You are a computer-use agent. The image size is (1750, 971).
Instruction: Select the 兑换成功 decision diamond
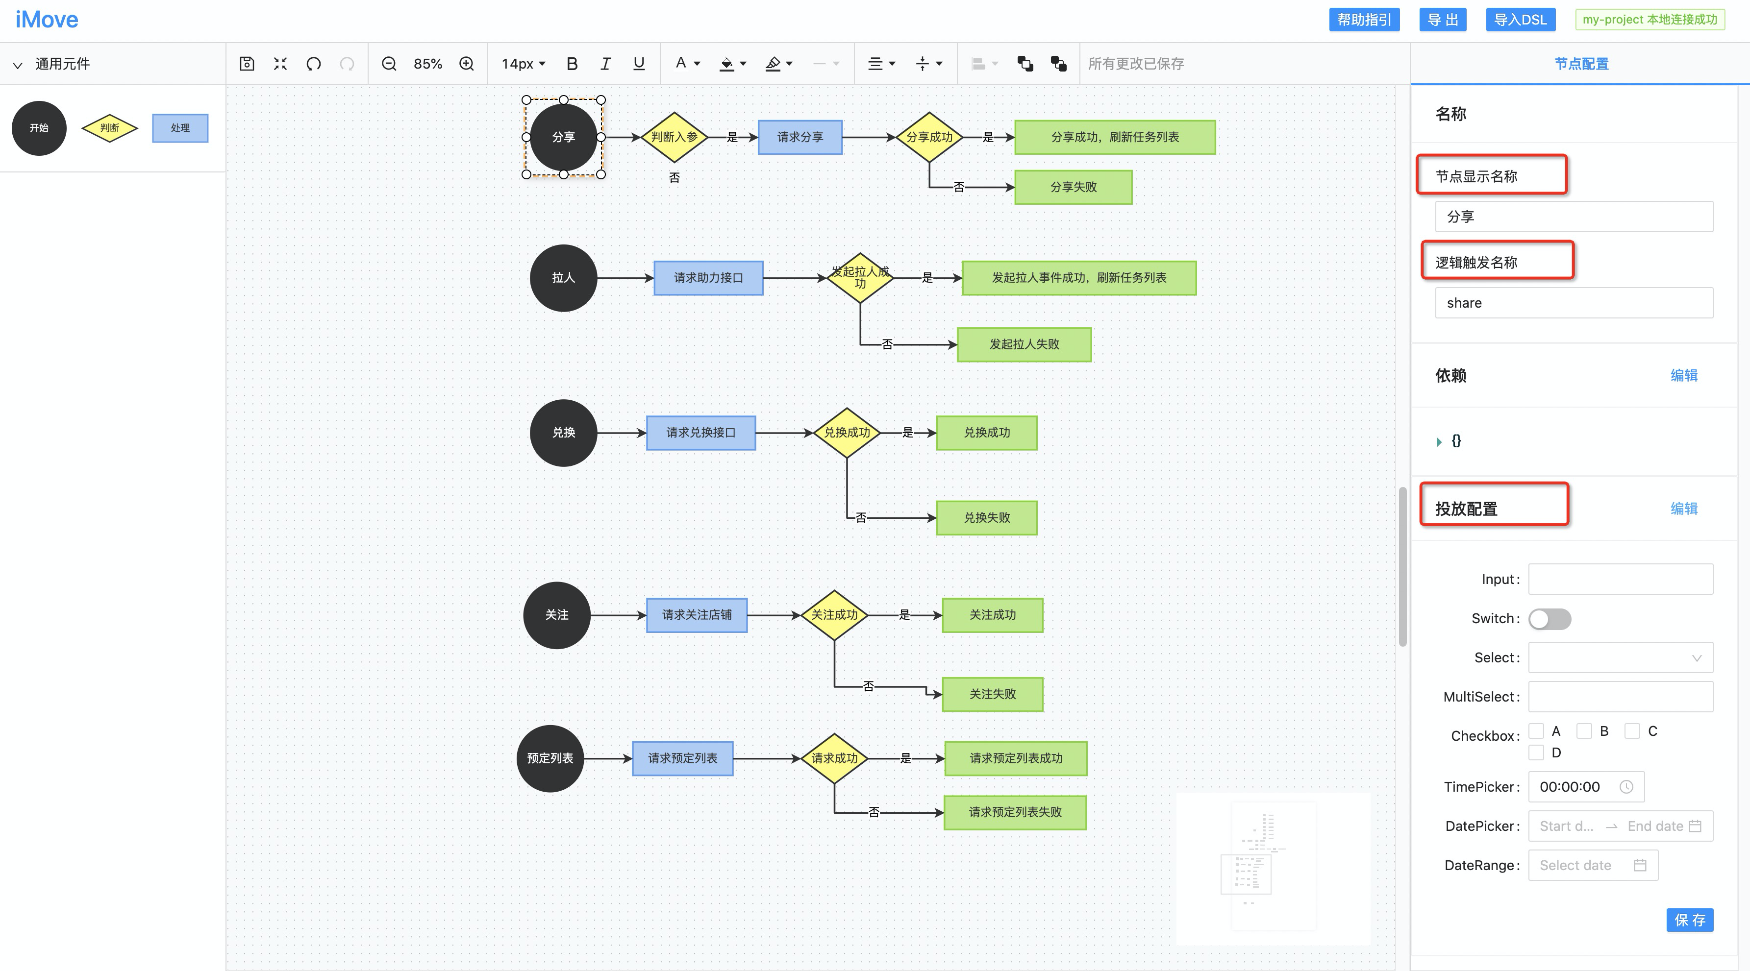(847, 433)
